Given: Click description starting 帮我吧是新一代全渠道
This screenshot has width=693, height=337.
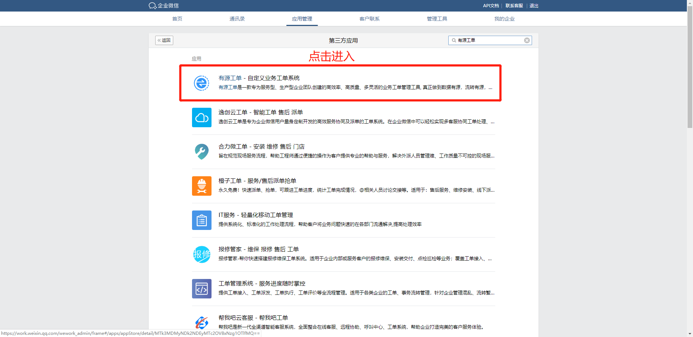Looking at the screenshot, I should coord(351,327).
